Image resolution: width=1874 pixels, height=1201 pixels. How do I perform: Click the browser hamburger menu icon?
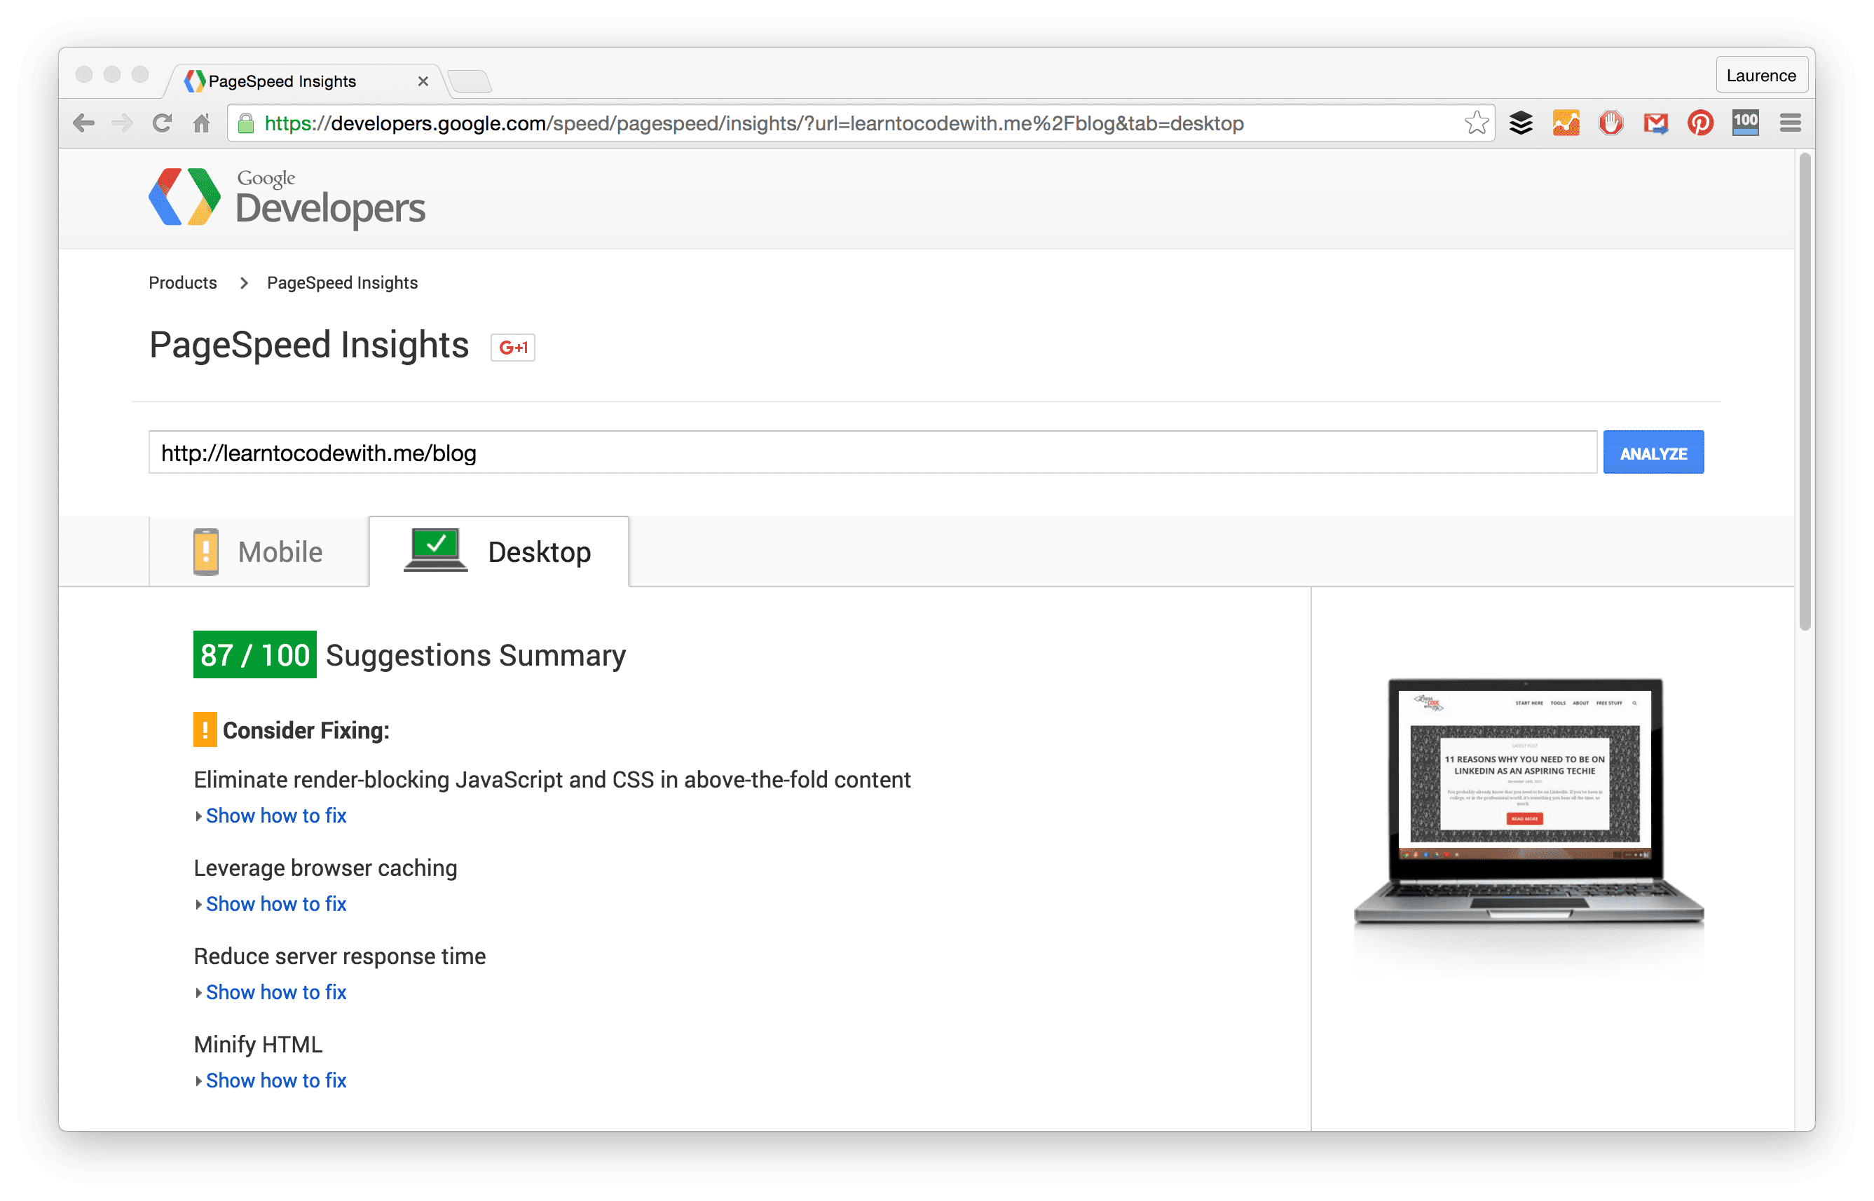pyautogui.click(x=1789, y=123)
